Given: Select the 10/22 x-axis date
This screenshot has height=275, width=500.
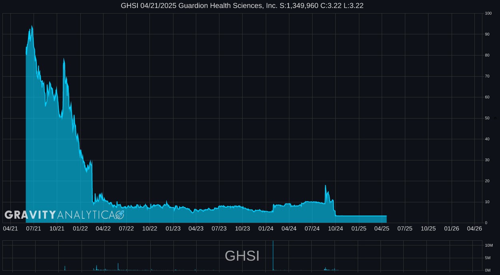Looking at the screenshot, I should [x=149, y=229].
